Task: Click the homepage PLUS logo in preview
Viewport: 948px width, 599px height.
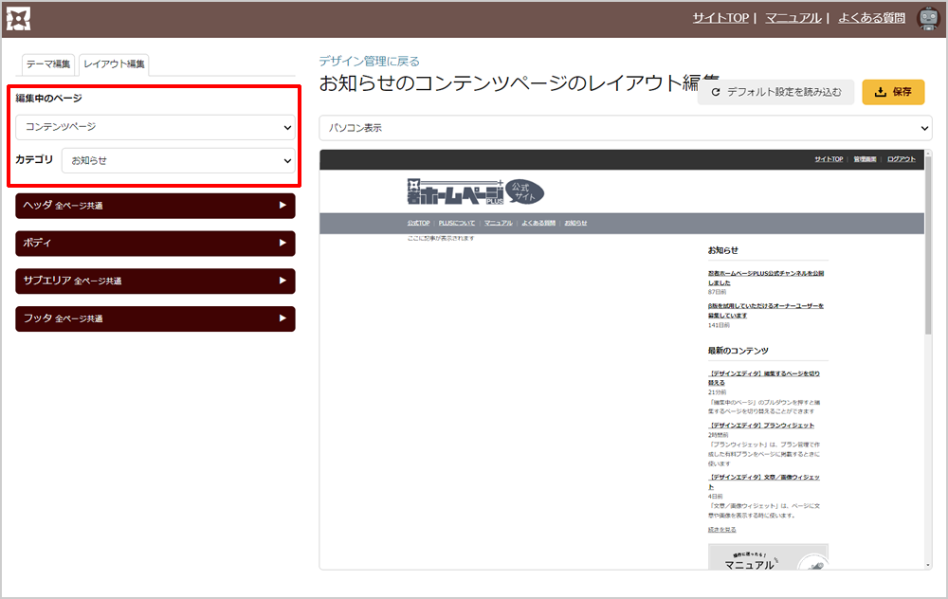Action: pos(474,191)
